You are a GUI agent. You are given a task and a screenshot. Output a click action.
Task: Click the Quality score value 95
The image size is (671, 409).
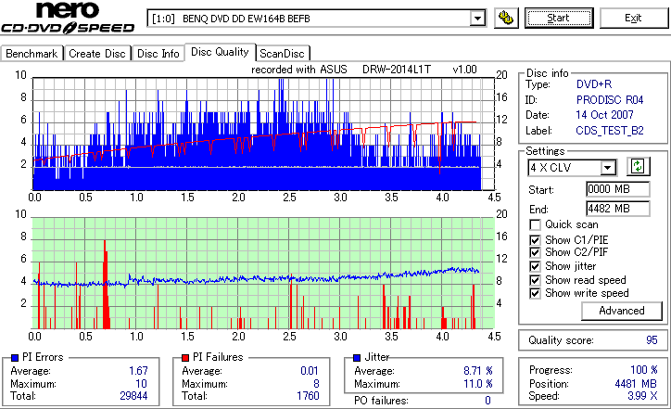pos(652,340)
